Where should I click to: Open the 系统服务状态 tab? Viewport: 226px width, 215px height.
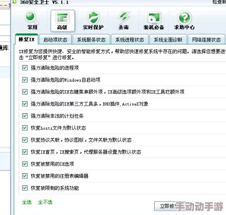(x=91, y=40)
